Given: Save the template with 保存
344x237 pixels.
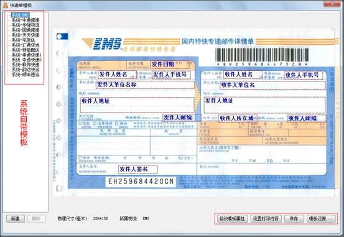Looking at the screenshot, I should click(294, 218).
